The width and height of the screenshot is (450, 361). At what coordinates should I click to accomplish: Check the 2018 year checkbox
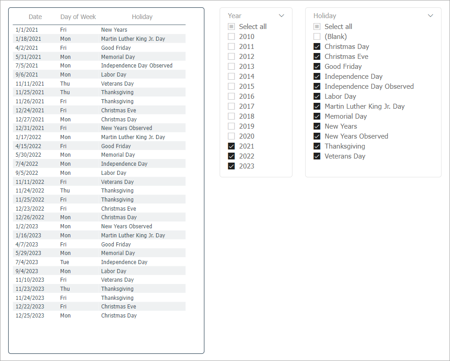click(231, 116)
